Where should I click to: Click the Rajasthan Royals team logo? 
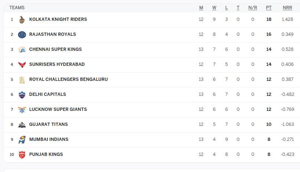pyautogui.click(x=22, y=34)
